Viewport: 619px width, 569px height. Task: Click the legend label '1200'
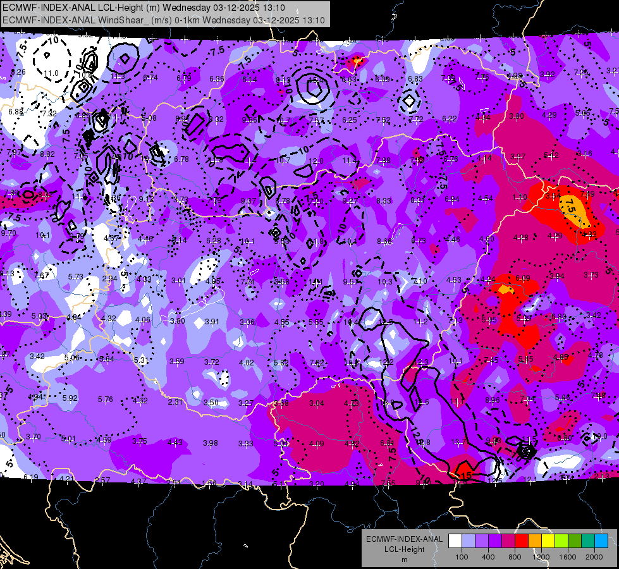point(541,557)
